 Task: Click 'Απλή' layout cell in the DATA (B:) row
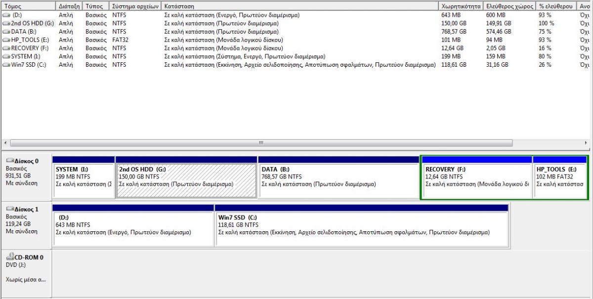coord(65,32)
